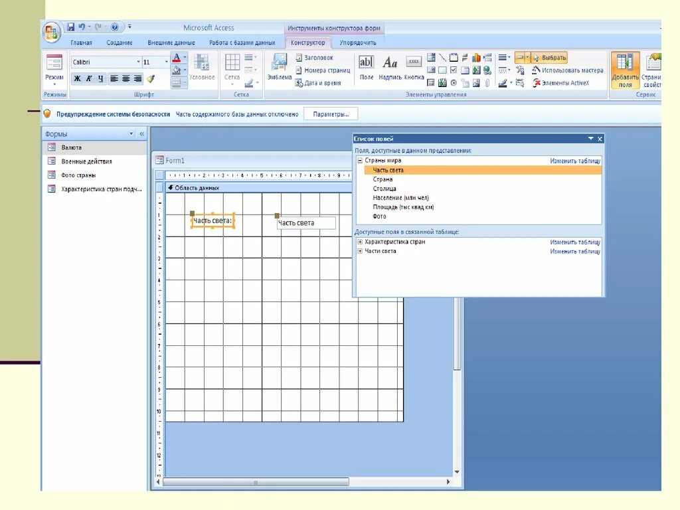Open the Создание tab
The image size is (680, 510).
[120, 42]
